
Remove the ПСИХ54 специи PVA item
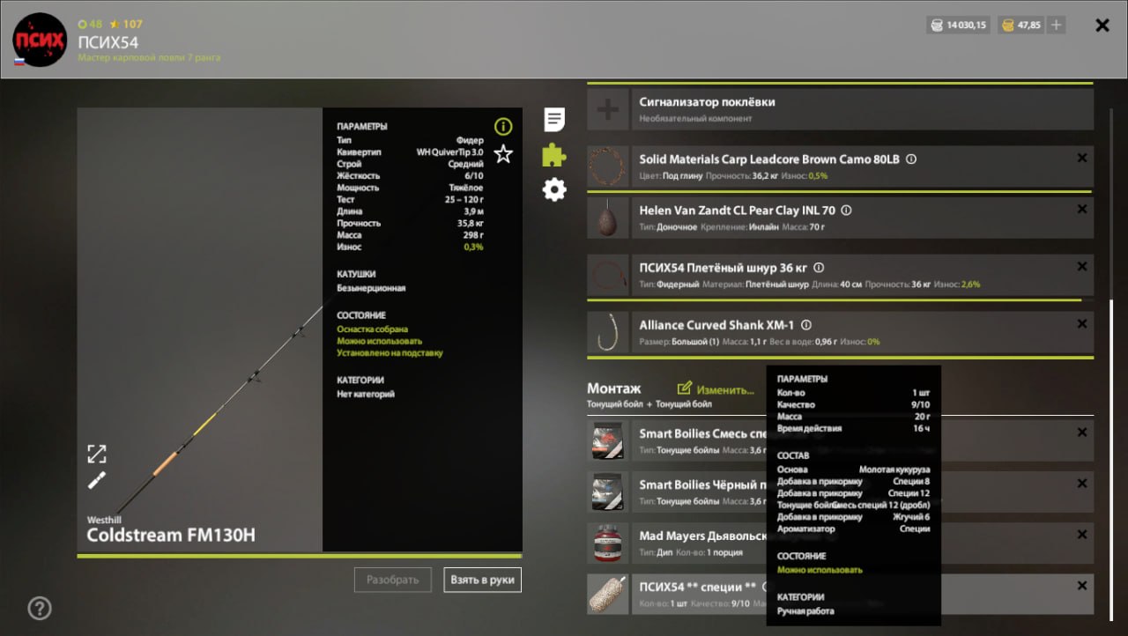pos(1082,586)
